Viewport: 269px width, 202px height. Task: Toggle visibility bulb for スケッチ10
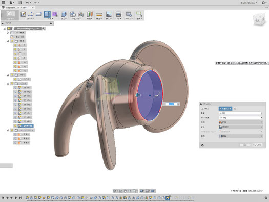point(15,126)
